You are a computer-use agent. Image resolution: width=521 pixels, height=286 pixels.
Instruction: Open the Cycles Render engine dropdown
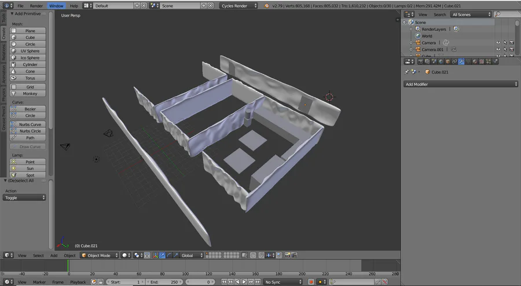coord(239,6)
